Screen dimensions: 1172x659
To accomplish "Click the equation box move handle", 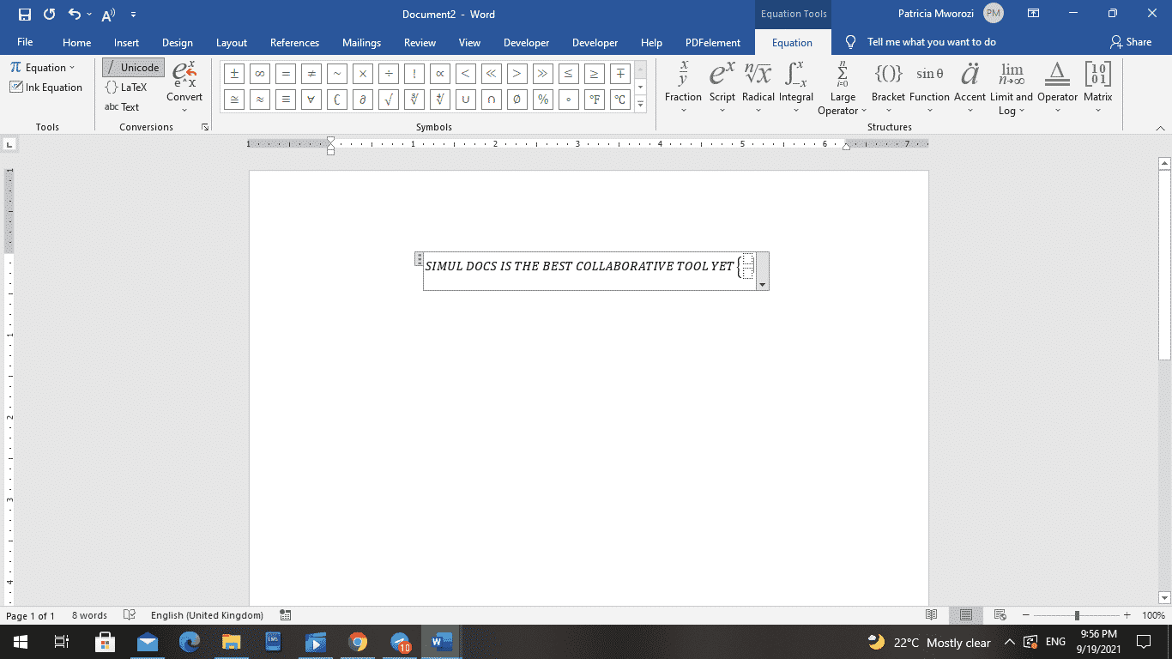I will (419, 258).
